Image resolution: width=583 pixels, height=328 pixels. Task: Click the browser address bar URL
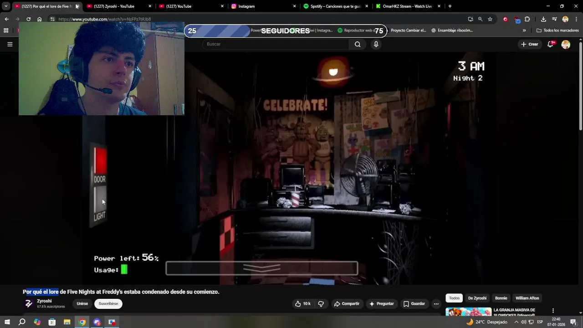[x=105, y=19]
